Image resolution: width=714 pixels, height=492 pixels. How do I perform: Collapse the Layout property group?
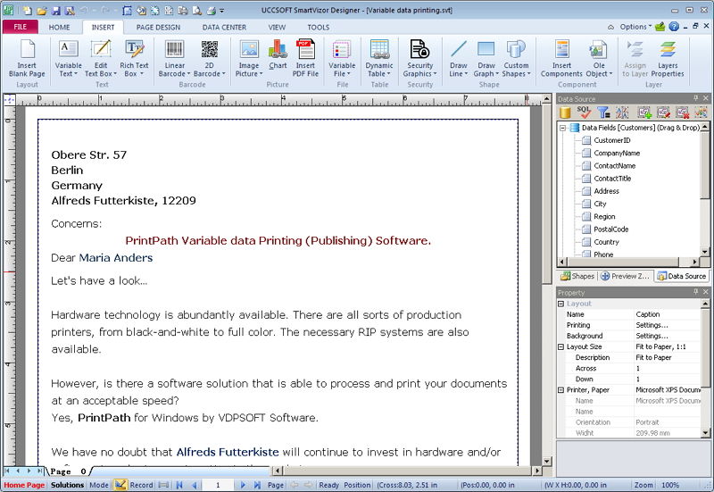point(561,304)
